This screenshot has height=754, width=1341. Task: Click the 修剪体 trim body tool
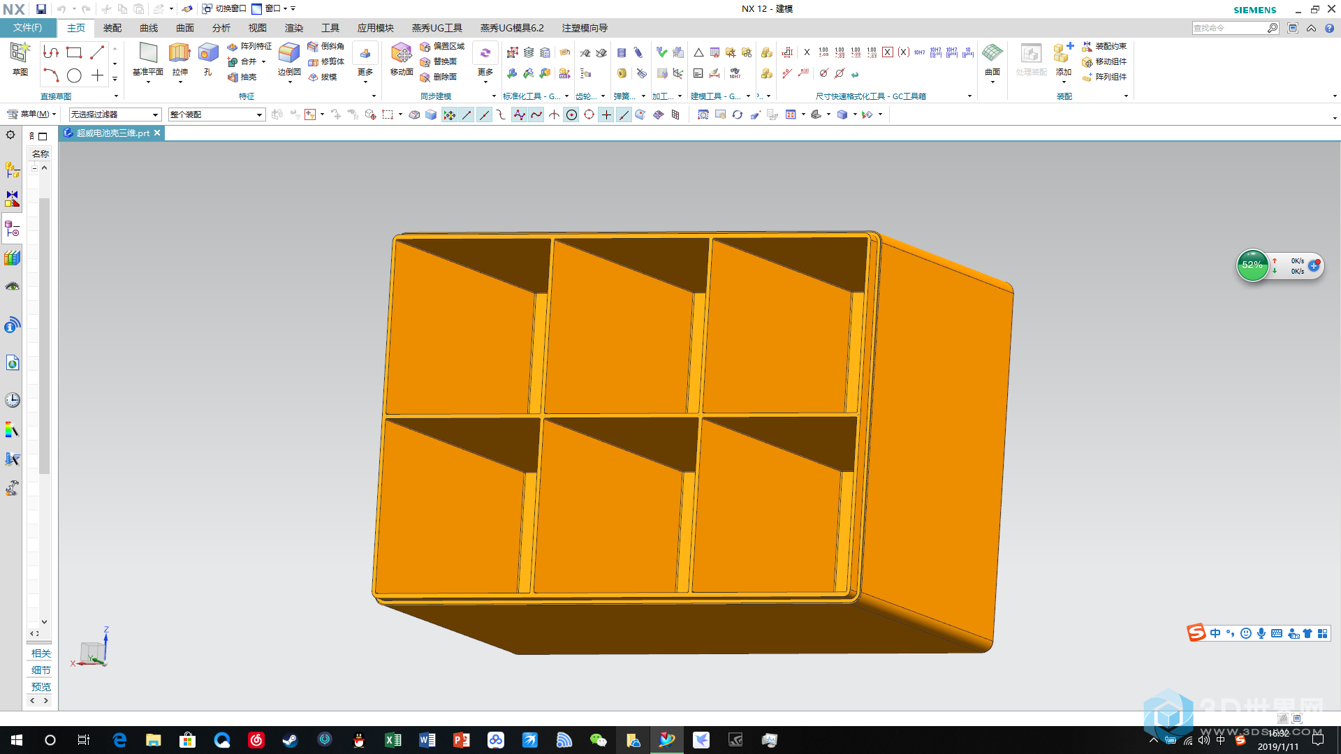click(x=326, y=61)
